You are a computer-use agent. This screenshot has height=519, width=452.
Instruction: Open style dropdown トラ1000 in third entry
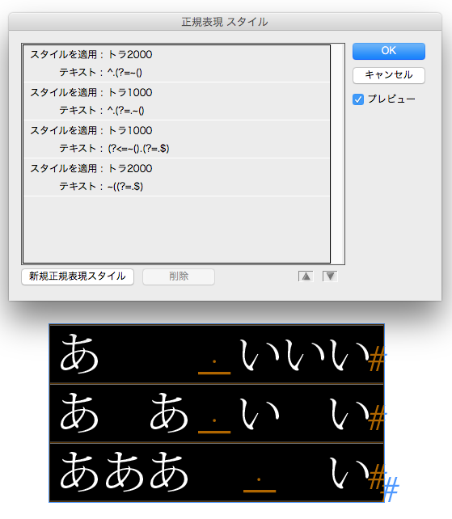point(130,130)
